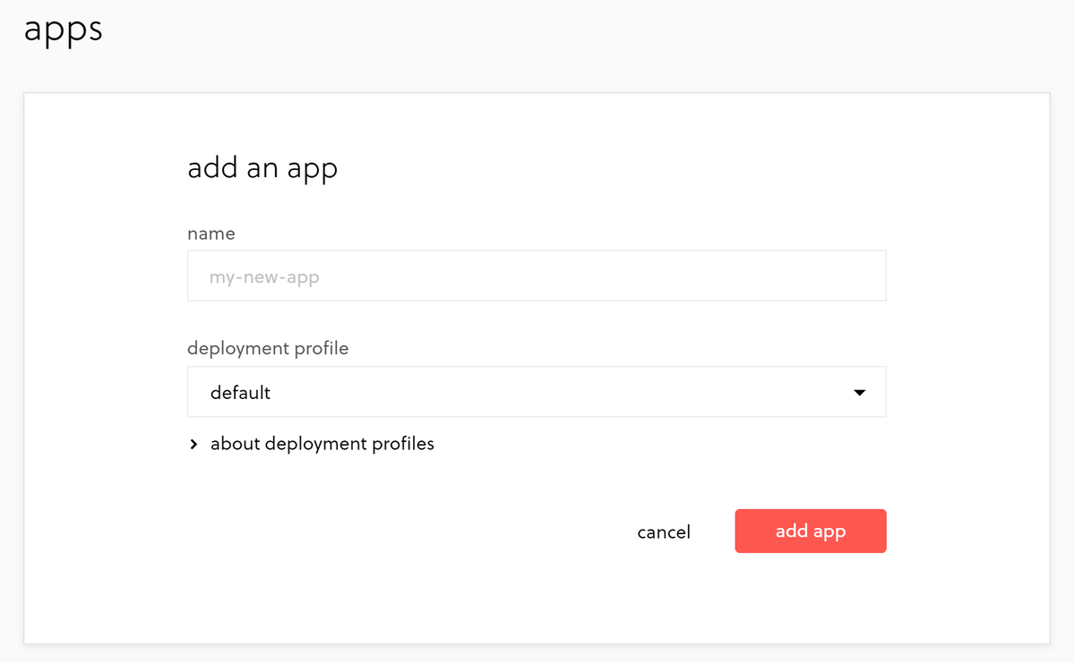Show deployment profile options via down arrow
This screenshot has width=1075, height=663.
tap(859, 393)
